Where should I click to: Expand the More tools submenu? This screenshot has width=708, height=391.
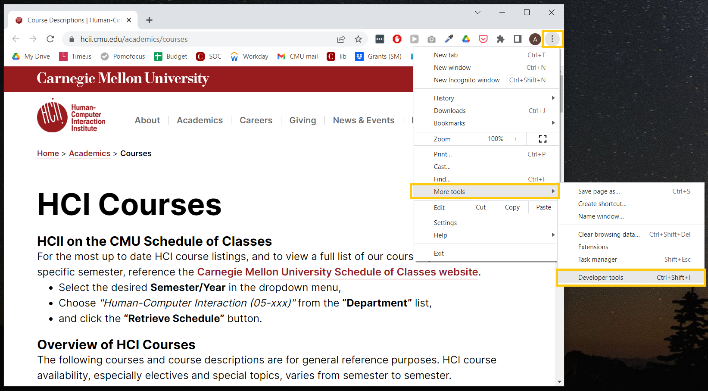pyautogui.click(x=485, y=192)
